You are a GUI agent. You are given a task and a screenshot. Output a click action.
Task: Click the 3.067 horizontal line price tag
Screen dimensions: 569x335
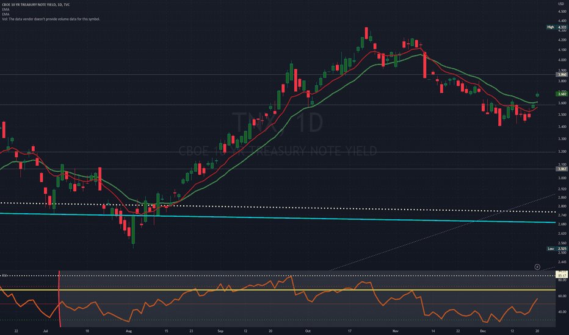click(562, 169)
